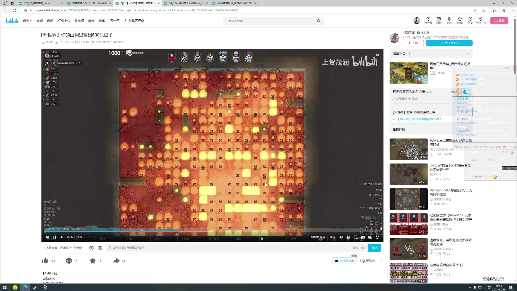Open 首页 dropdown in navigation
This screenshot has width=517, height=291.
(27, 21)
